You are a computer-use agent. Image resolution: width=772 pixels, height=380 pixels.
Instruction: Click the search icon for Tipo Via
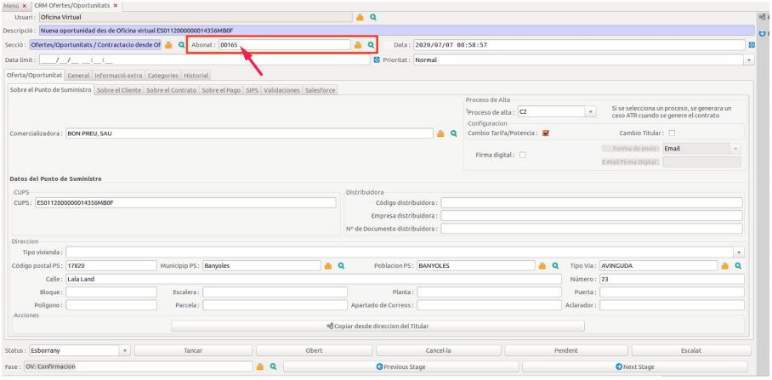click(738, 265)
